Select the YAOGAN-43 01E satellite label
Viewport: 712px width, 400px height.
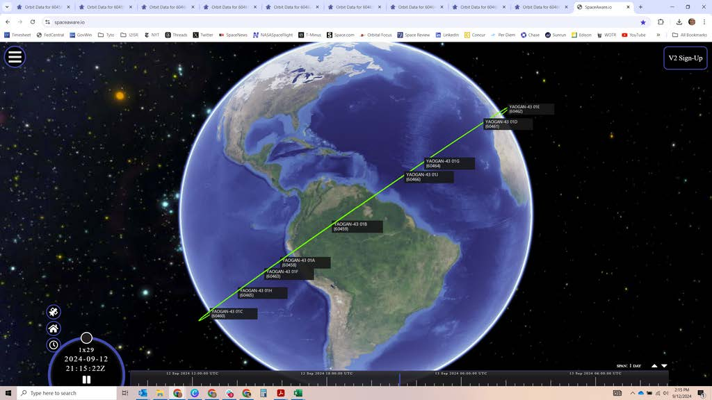[x=531, y=109]
